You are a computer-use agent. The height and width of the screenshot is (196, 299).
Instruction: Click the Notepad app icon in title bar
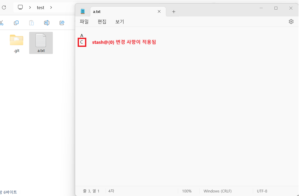[82, 11]
